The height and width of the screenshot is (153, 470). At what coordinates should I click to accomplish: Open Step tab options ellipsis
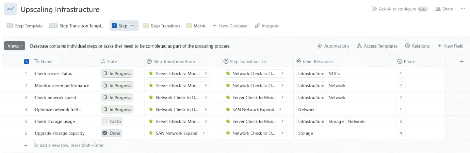point(133,26)
